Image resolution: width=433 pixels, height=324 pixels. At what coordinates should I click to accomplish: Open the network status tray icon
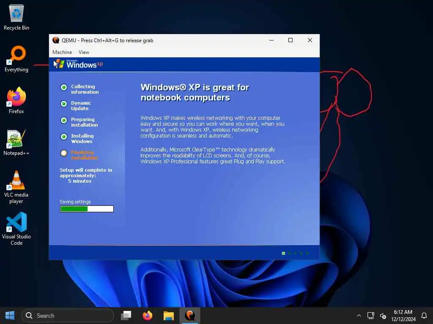coord(370,316)
